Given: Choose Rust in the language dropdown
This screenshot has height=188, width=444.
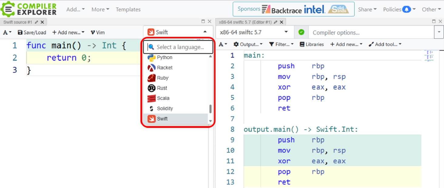Looking at the screenshot, I should click(x=162, y=88).
